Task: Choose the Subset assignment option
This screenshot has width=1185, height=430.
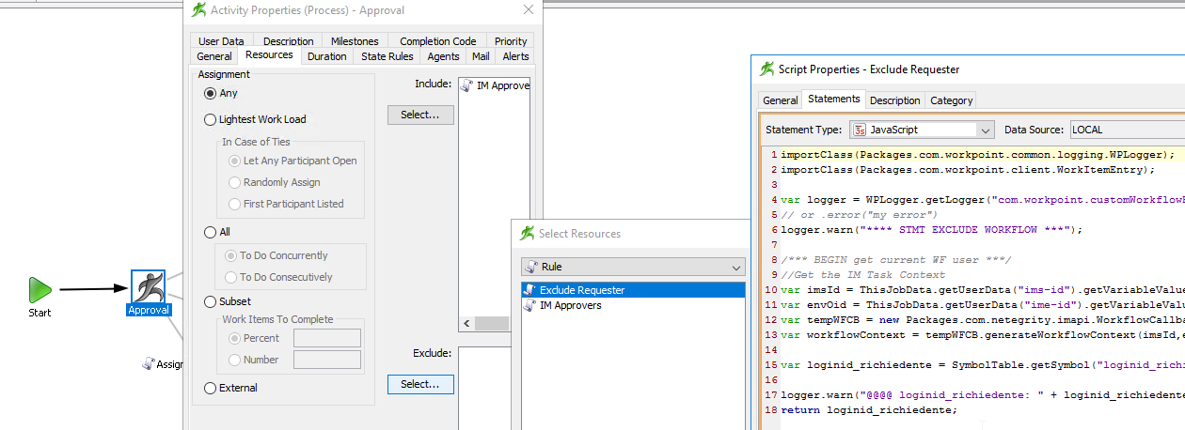Action: [211, 301]
